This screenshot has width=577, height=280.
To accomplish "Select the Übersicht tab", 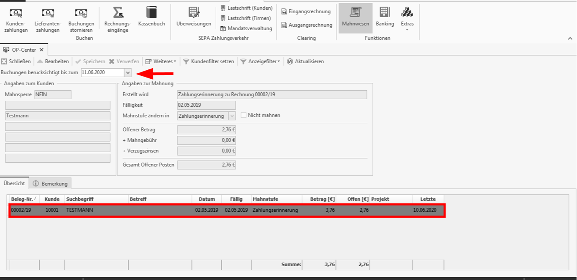I will 14,184.
